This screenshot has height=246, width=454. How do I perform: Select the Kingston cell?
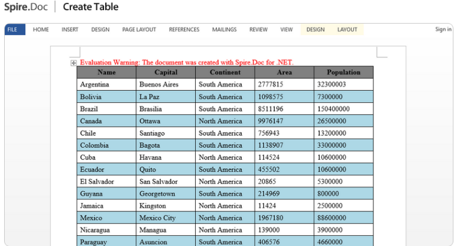(166, 206)
